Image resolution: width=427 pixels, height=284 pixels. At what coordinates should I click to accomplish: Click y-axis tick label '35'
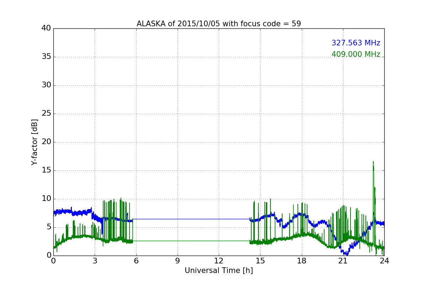(46, 57)
